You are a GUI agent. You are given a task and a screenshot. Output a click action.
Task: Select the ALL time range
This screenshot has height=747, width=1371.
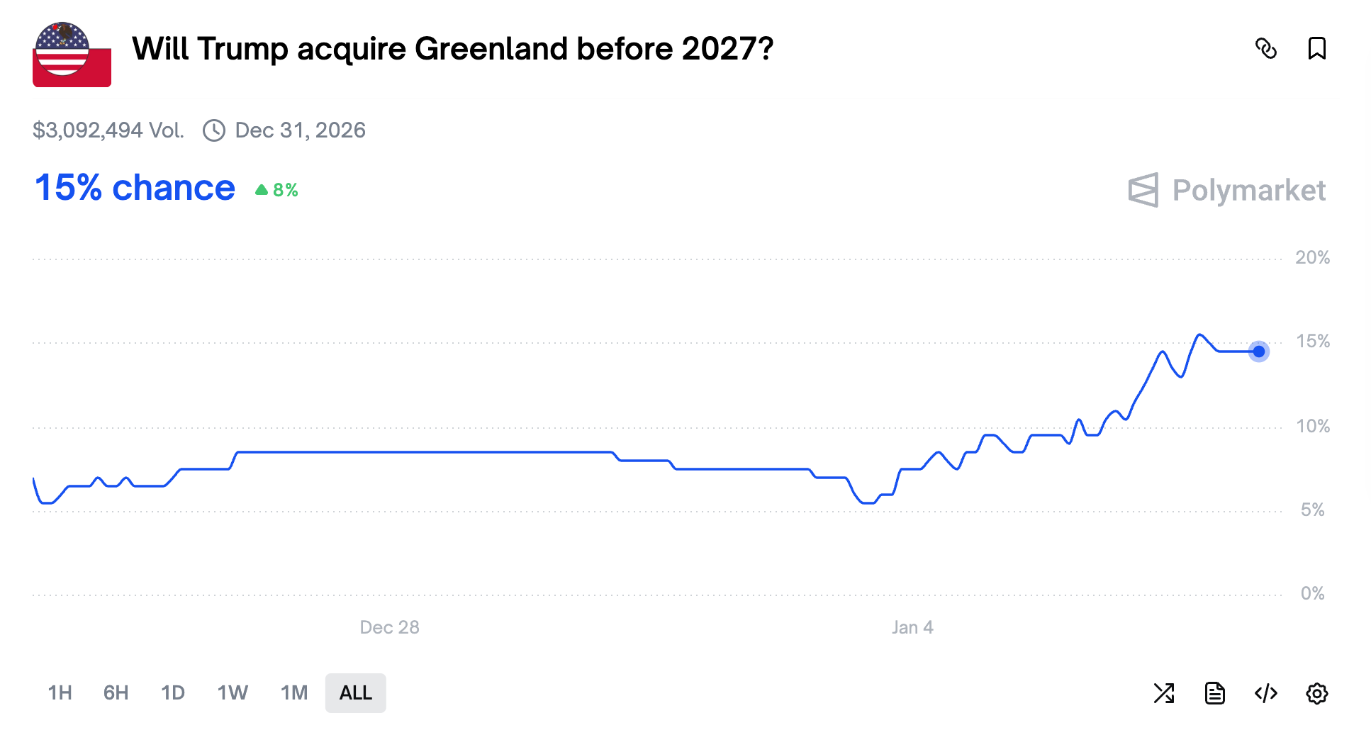pyautogui.click(x=356, y=692)
